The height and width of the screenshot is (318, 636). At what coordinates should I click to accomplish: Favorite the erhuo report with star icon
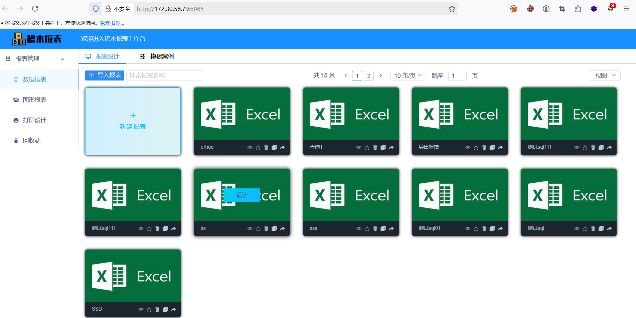point(258,148)
